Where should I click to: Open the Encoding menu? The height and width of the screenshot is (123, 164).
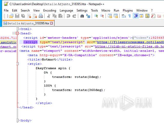point(50,11)
